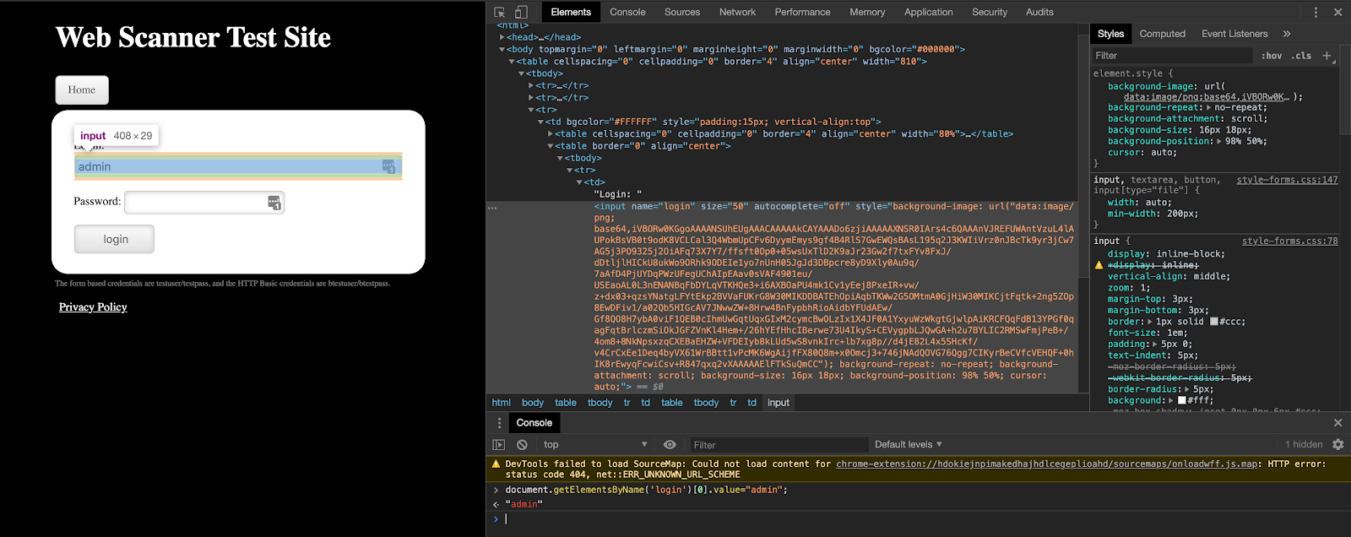Switch to the Network tab
This screenshot has height=537, width=1351.
(x=737, y=12)
